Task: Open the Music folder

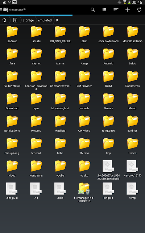Action: coord(132,101)
